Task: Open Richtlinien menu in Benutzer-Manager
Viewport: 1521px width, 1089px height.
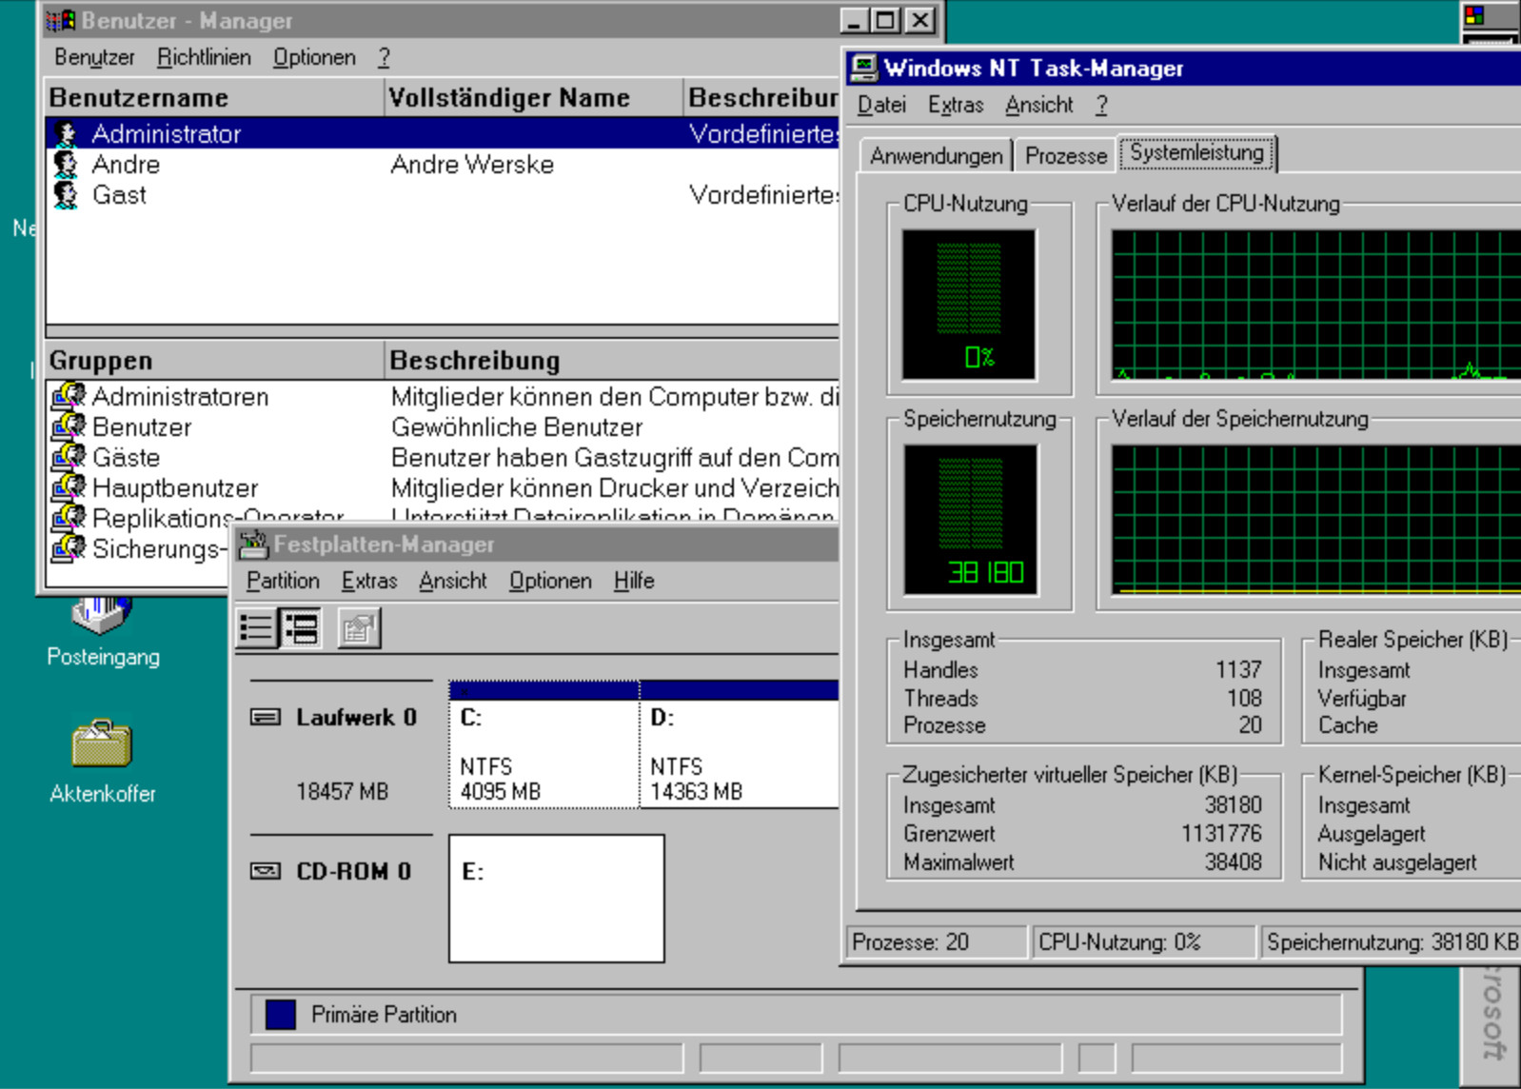Action: pos(204,57)
